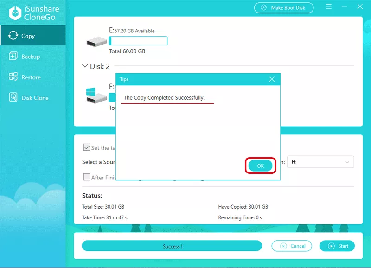Click the Success progress bar
This screenshot has width=371, height=268.
(x=172, y=246)
